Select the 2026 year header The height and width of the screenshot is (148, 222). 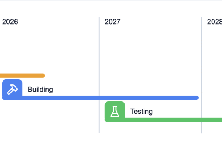10,22
